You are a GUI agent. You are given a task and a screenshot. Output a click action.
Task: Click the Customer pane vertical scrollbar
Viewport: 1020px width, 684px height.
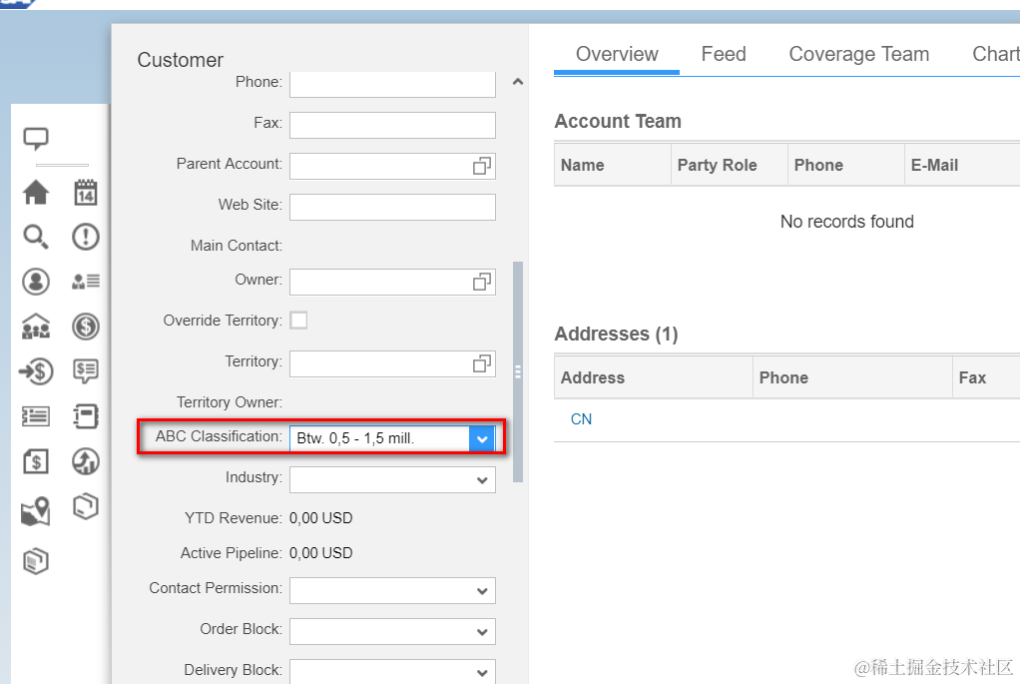pyautogui.click(x=518, y=371)
